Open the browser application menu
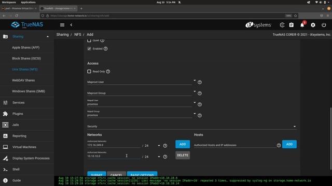Image resolution: width=332 pixels, height=186 pixels. pos(328,16)
